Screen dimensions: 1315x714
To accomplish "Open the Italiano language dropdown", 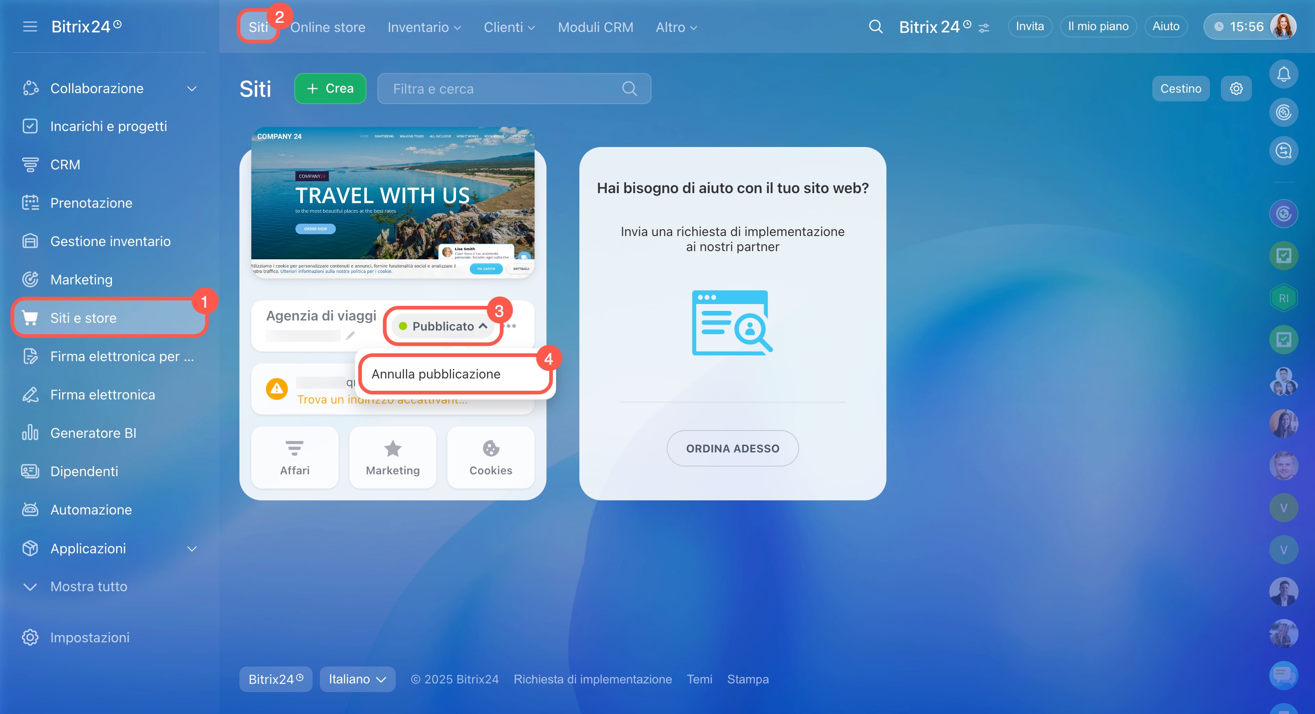I will pyautogui.click(x=357, y=679).
